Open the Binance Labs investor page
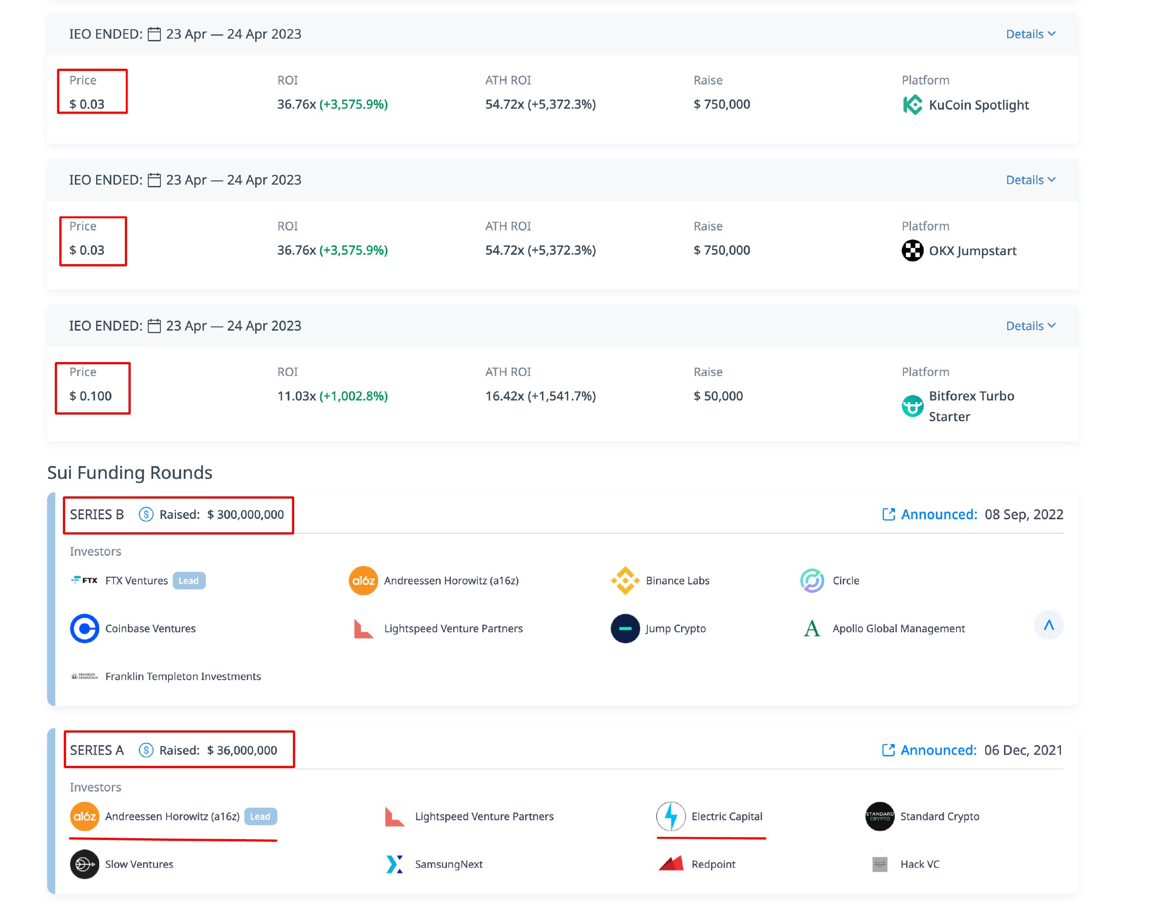The height and width of the screenshot is (924, 1150). click(x=677, y=580)
